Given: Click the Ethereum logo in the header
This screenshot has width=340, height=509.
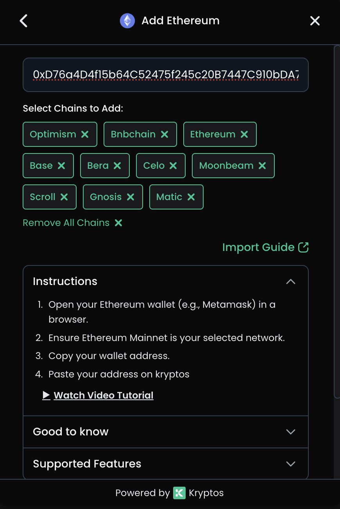Looking at the screenshot, I should [x=127, y=20].
